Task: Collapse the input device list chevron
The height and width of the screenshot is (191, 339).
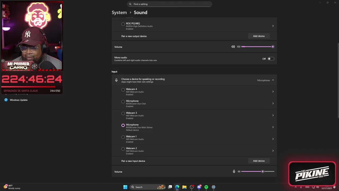Action: pyautogui.click(x=273, y=80)
